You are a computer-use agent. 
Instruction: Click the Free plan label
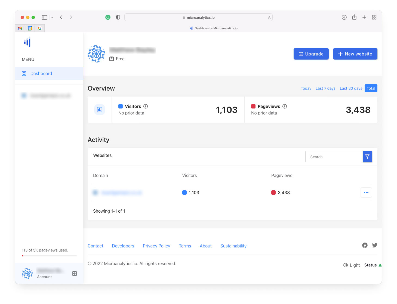pos(117,59)
